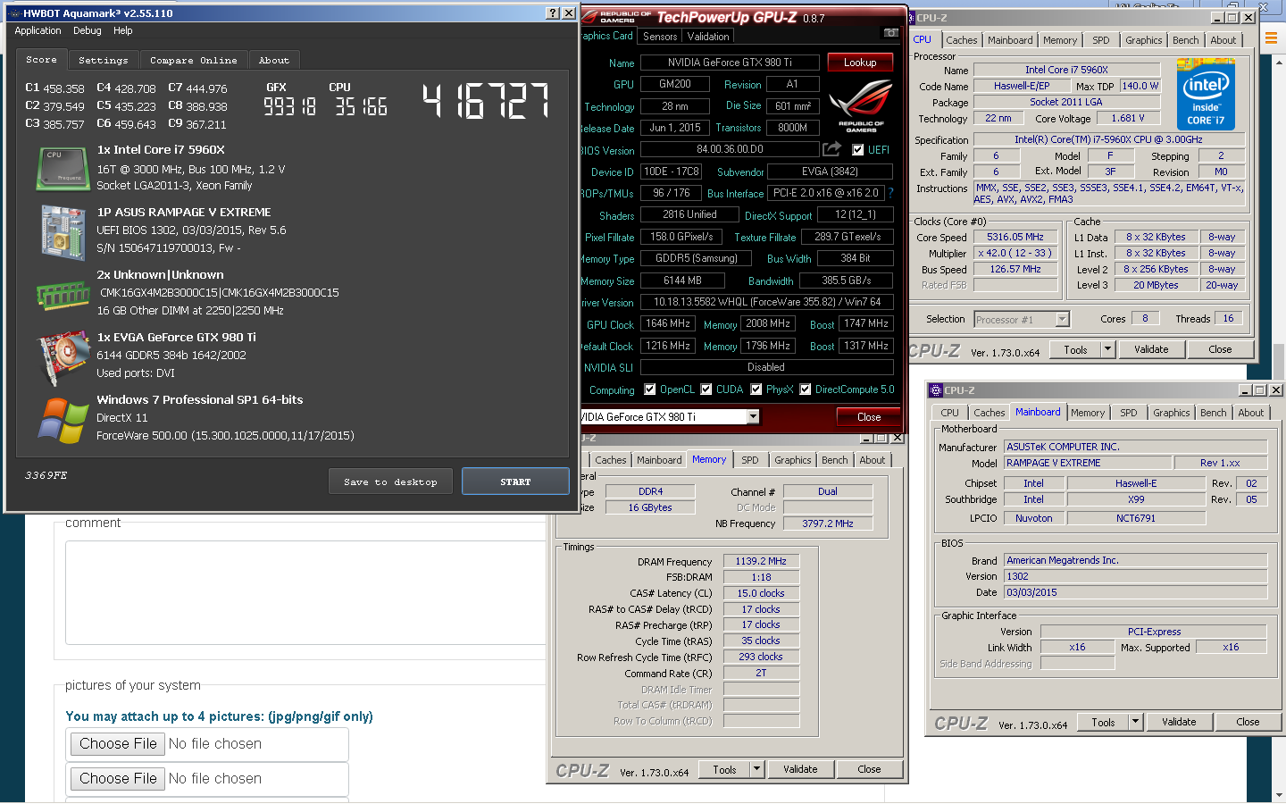Click the Bus Interface question mark icon

[x=890, y=192]
